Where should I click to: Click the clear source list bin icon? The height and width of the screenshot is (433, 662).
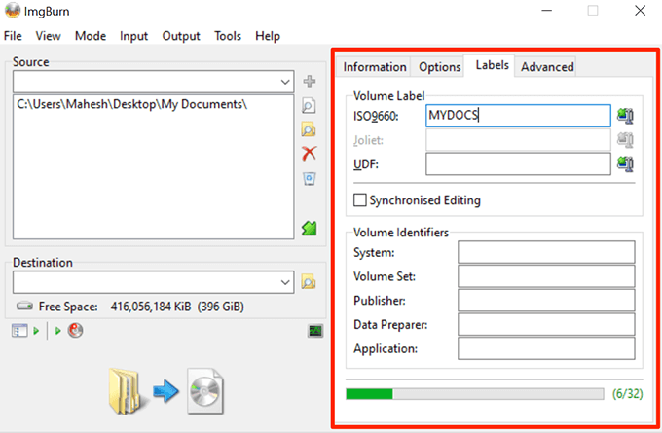click(309, 178)
